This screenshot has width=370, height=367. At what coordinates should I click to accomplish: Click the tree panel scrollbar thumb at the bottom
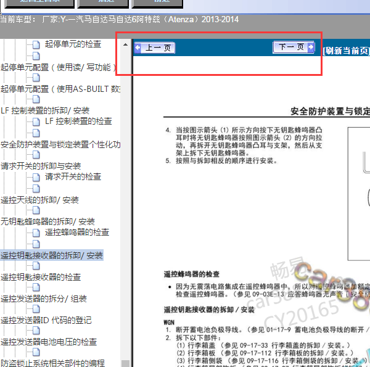pos(126,363)
